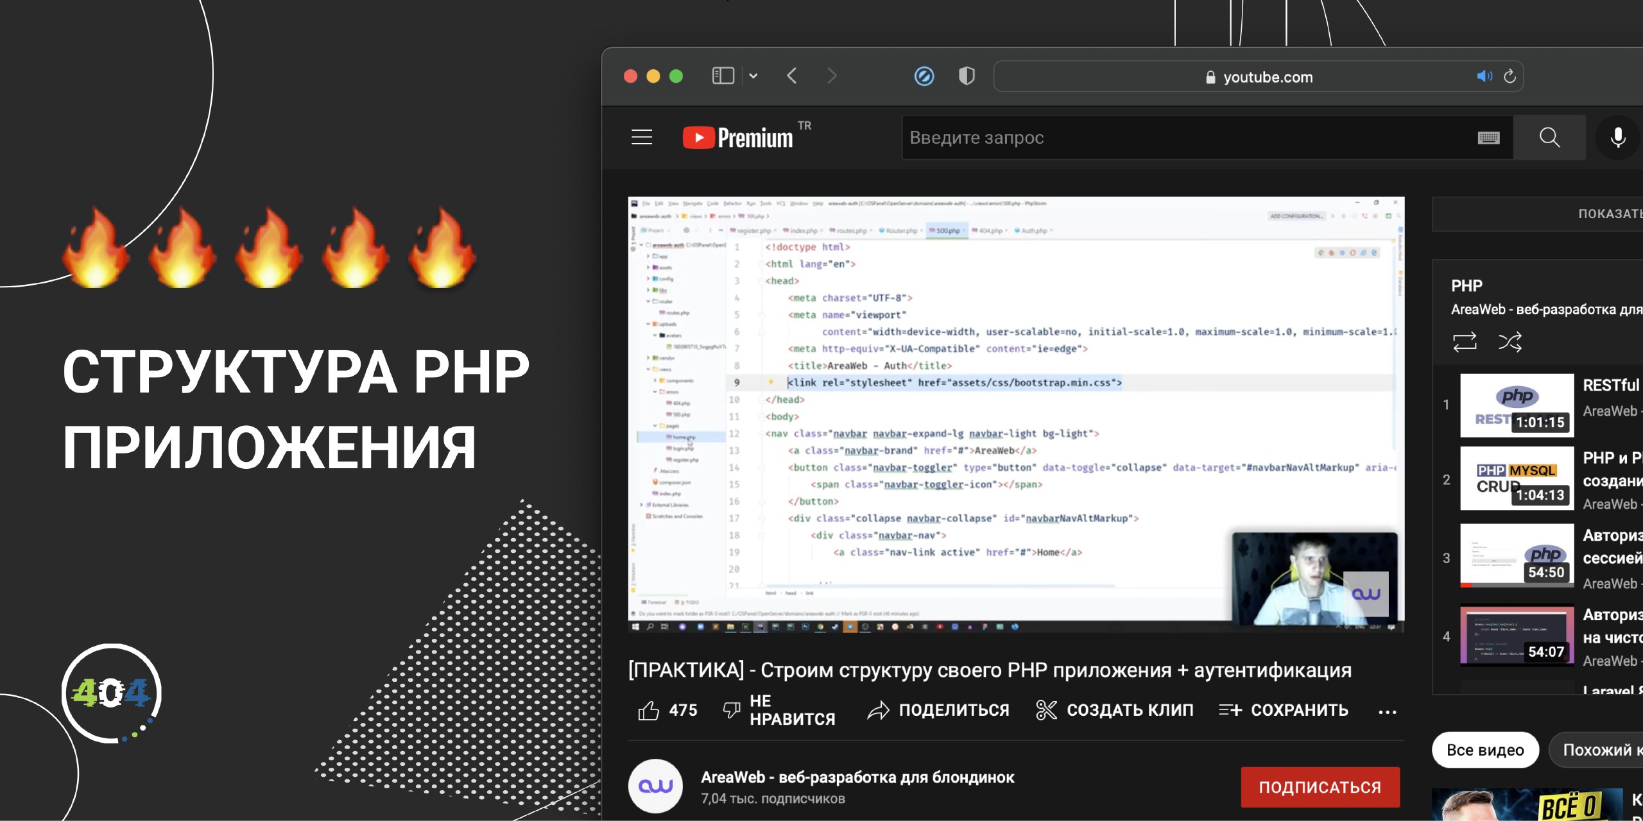The width and height of the screenshot is (1643, 821).
Task: Click the main video player
Action: point(1016,414)
